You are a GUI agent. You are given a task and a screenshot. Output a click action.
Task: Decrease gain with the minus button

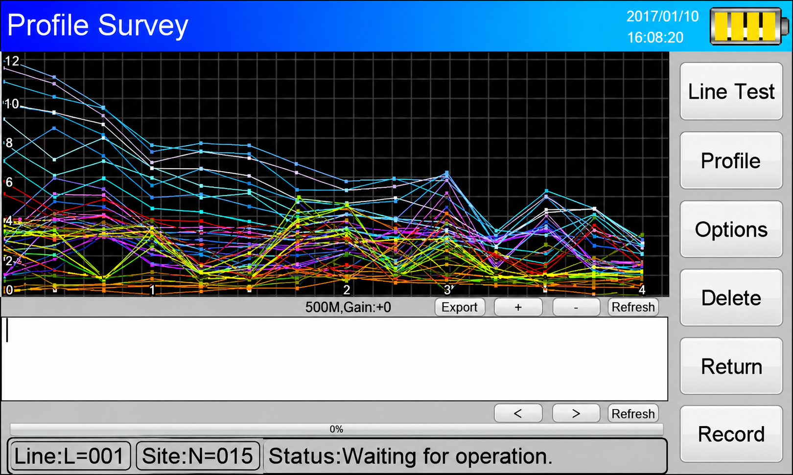coord(576,307)
